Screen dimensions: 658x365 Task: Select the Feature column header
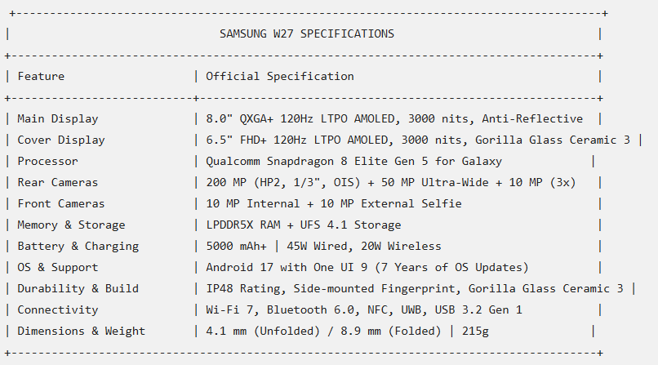click(x=41, y=77)
